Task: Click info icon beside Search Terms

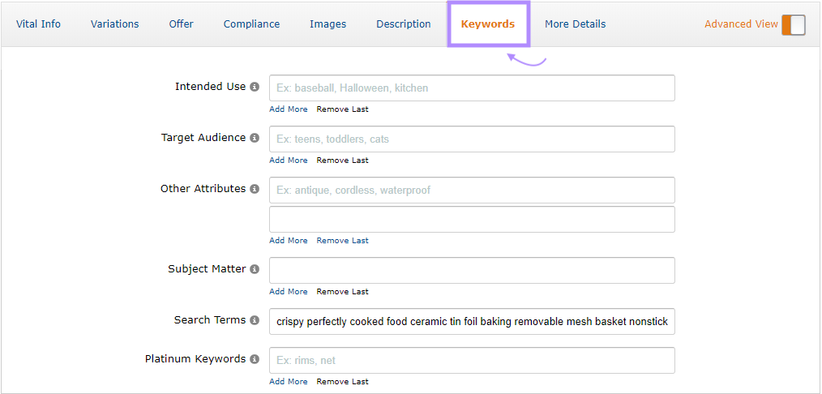Action: (255, 320)
